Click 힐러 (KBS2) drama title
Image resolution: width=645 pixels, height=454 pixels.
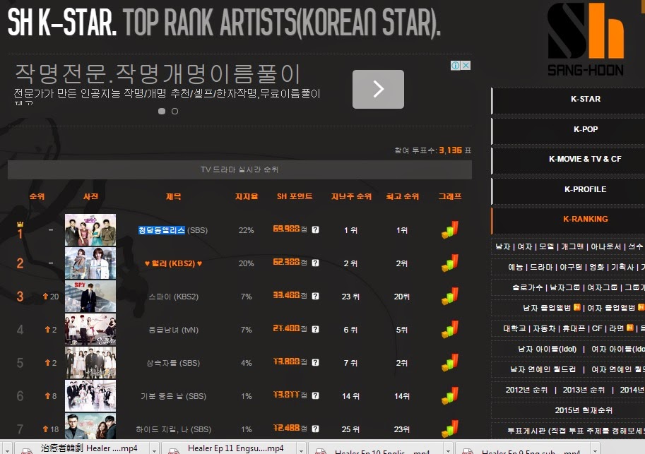coord(174,263)
